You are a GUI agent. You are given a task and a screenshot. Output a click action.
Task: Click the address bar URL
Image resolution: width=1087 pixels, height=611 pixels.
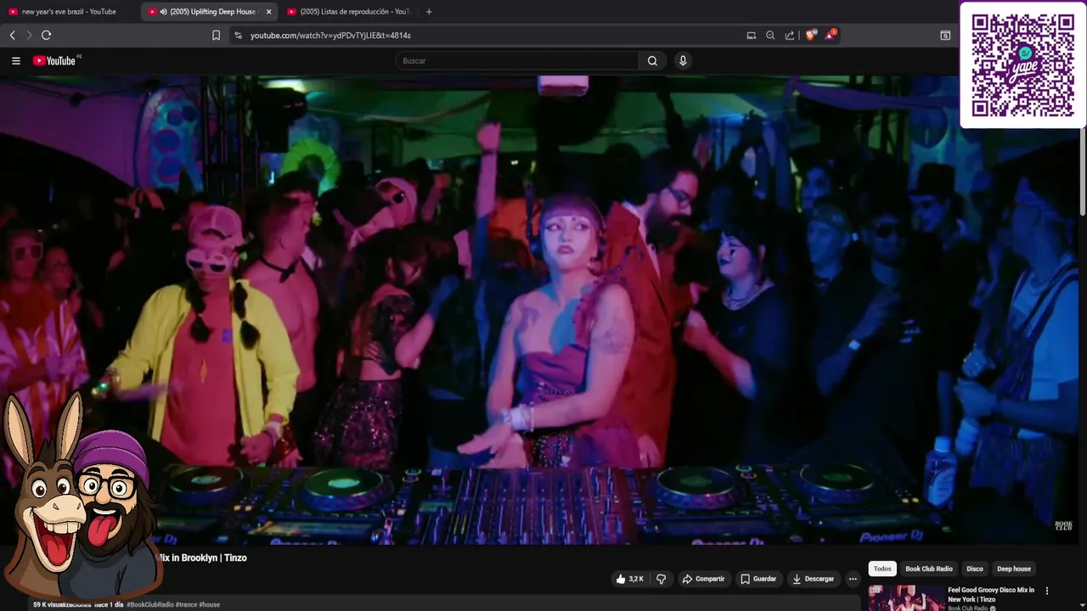[x=330, y=35]
